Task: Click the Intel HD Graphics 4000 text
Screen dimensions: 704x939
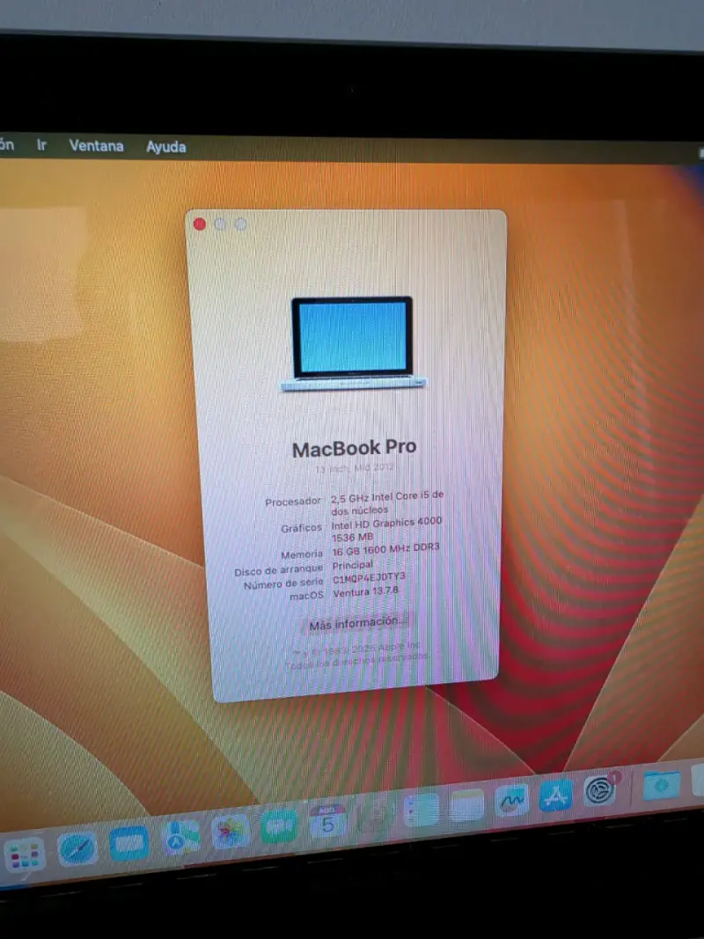Action: click(386, 523)
